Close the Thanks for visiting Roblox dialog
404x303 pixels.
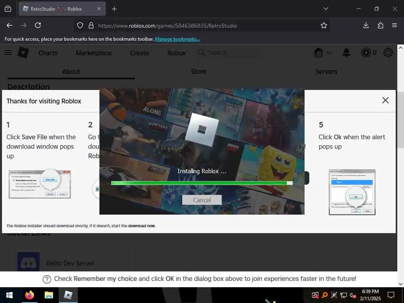(x=385, y=100)
